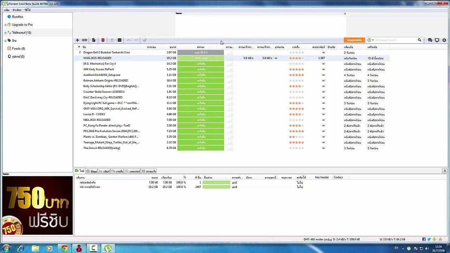This screenshot has height=253, width=450.
Task: Click the warning triangle icon in status bar
Action: (x=440, y=239)
